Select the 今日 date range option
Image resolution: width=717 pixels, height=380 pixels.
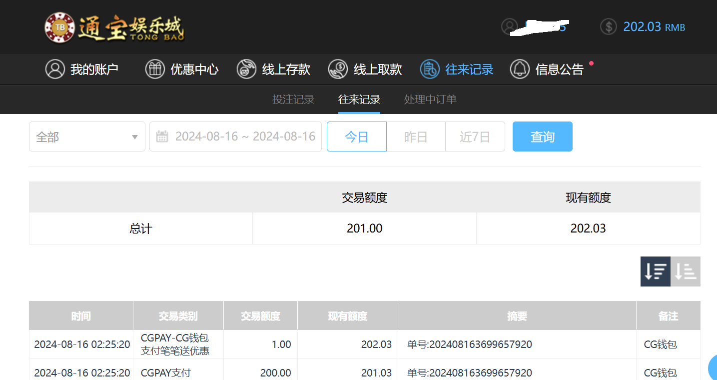point(356,136)
